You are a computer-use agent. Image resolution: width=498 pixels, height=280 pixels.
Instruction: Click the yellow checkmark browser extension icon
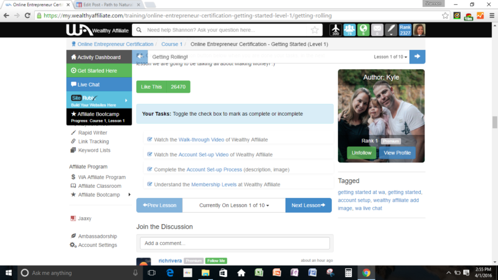[457, 16]
